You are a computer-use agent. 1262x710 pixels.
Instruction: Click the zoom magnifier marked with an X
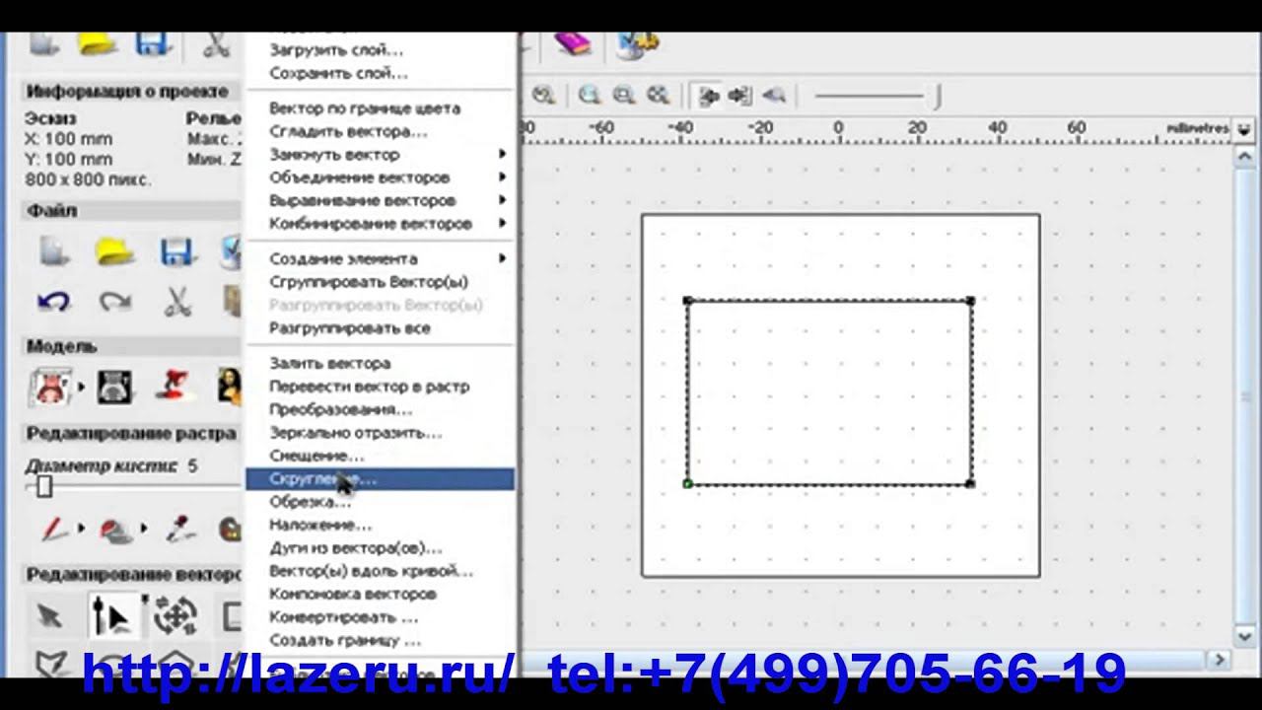point(658,96)
